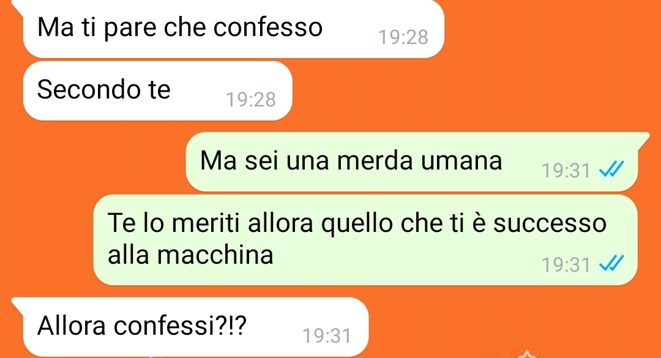Select the 'Ma ti pare che confesso' message

(234, 28)
